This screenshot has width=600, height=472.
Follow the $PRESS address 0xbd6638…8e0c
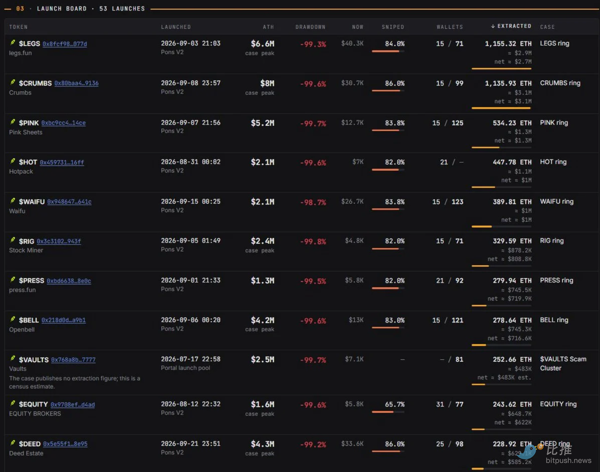click(69, 280)
